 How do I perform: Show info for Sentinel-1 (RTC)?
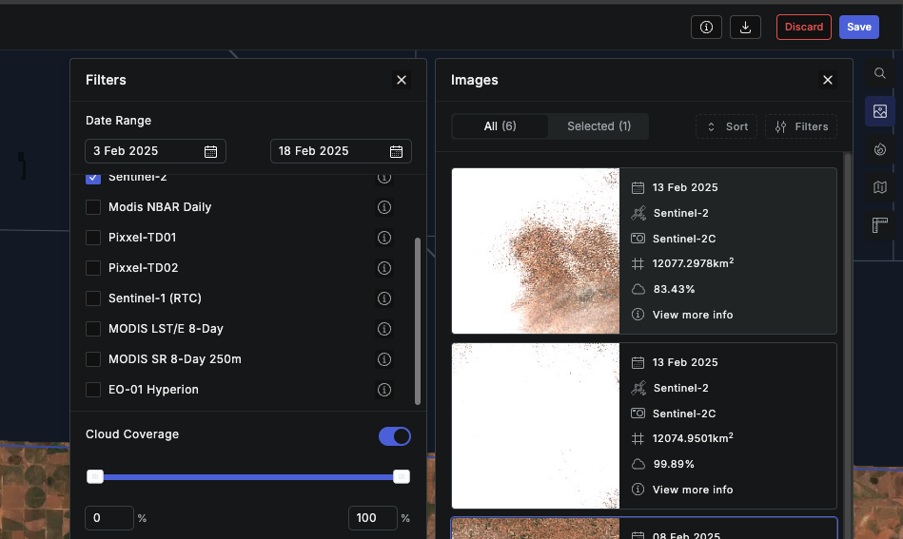click(x=384, y=298)
